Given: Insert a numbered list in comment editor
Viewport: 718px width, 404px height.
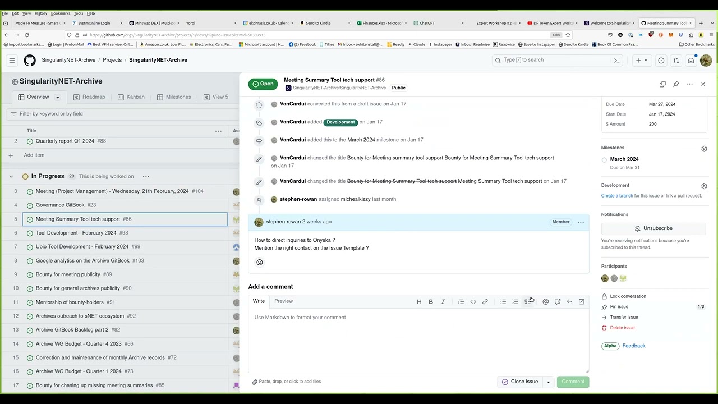Looking at the screenshot, I should tap(515, 302).
